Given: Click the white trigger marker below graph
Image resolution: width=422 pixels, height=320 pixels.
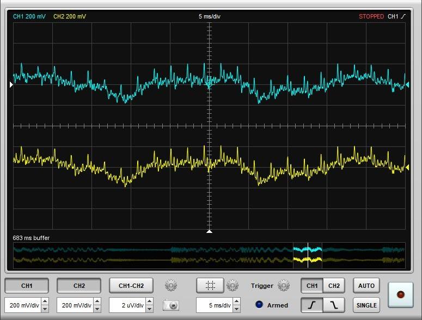Looking at the screenshot, I should (210, 231).
